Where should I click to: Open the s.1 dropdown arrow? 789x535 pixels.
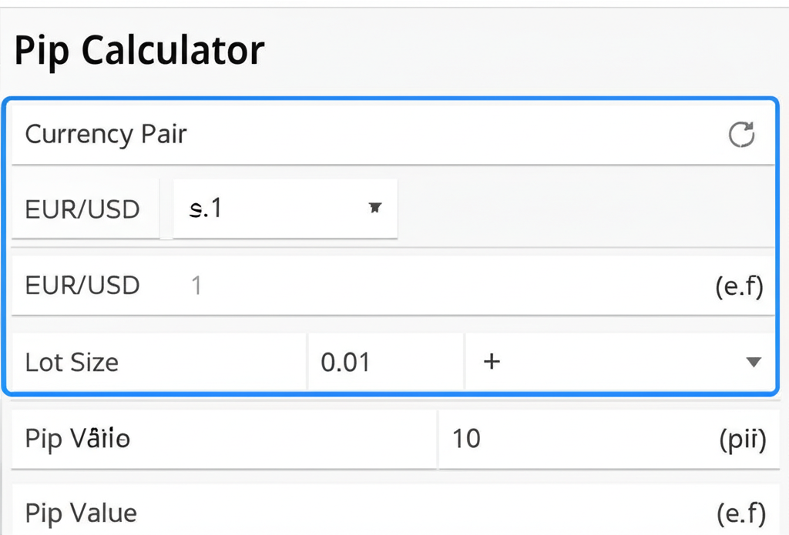click(374, 207)
